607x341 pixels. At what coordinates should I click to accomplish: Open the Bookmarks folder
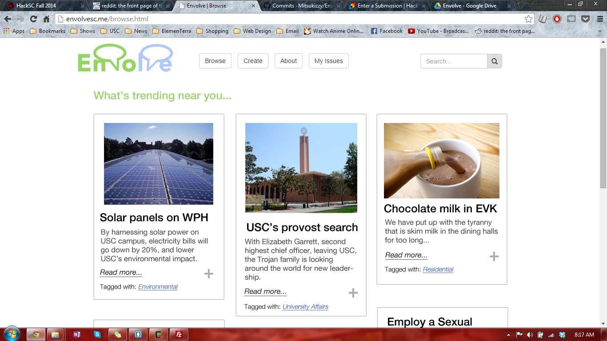click(48, 31)
